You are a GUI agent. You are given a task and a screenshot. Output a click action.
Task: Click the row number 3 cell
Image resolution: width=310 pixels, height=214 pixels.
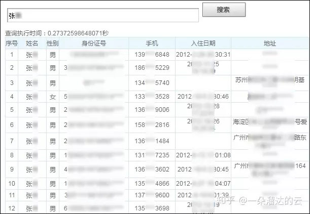tap(12, 83)
